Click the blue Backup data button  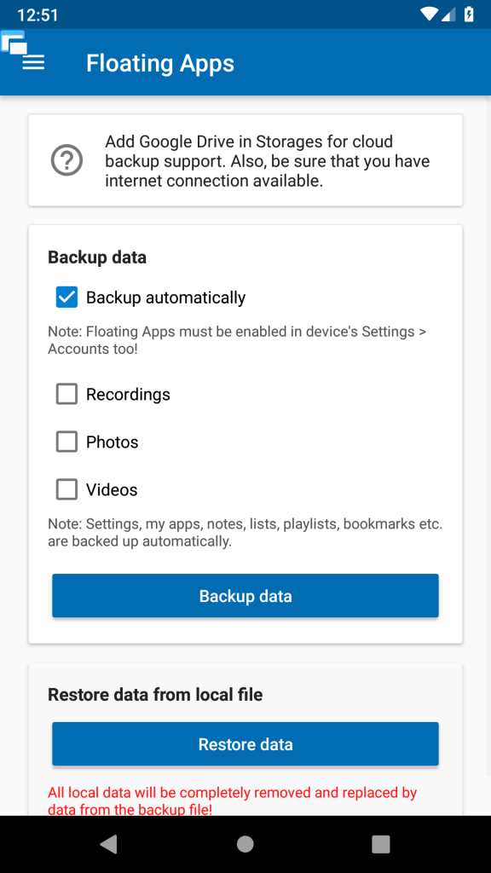245,596
